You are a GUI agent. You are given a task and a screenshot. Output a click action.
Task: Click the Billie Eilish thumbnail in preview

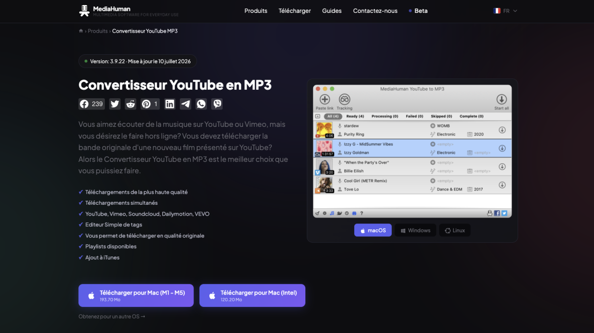click(324, 167)
